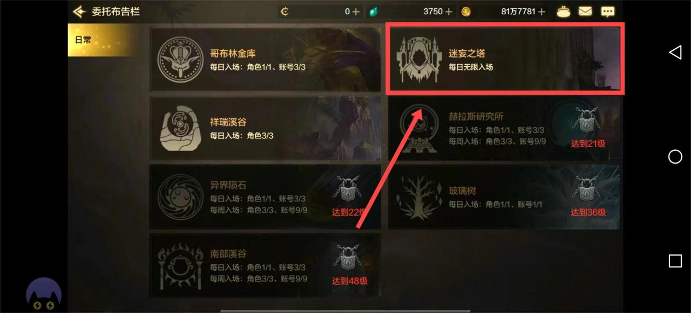Click the locked badge on 玻璃树

click(x=584, y=190)
